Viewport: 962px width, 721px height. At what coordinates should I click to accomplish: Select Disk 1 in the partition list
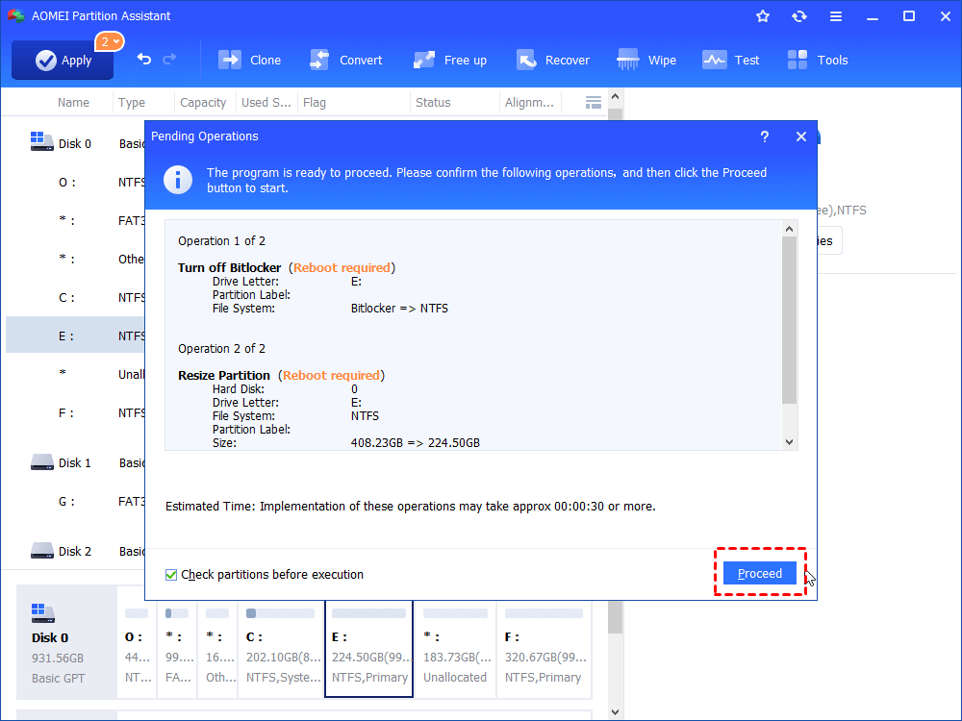(75, 463)
